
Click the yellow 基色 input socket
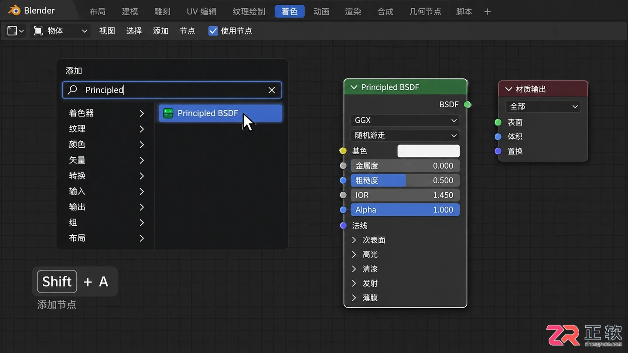[343, 151]
